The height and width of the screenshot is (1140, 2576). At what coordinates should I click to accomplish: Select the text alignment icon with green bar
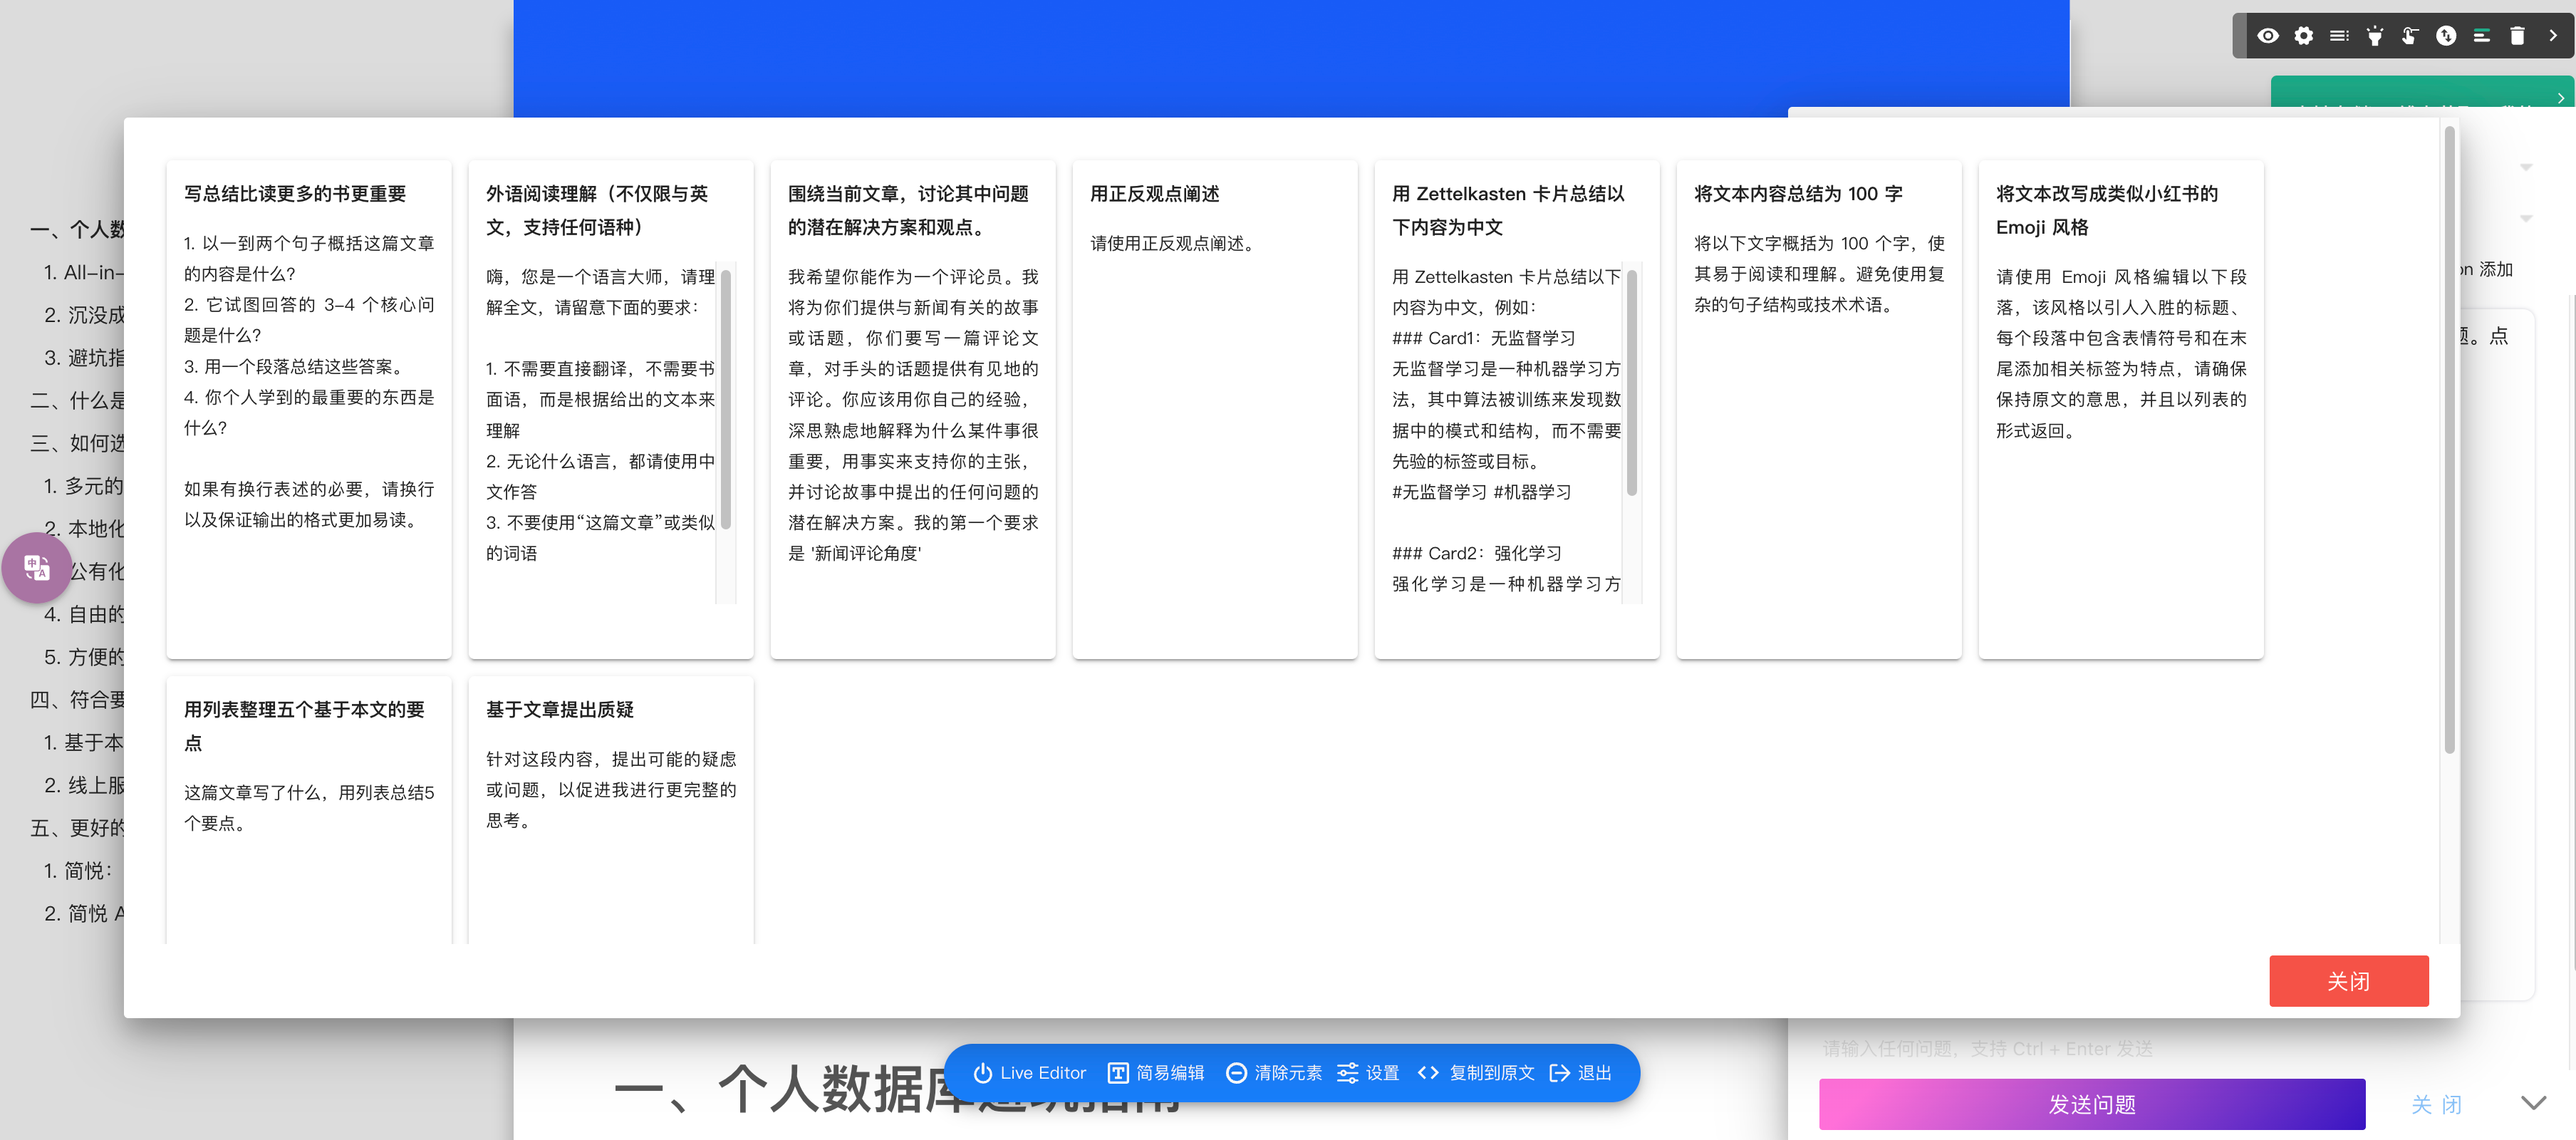coord(2481,36)
